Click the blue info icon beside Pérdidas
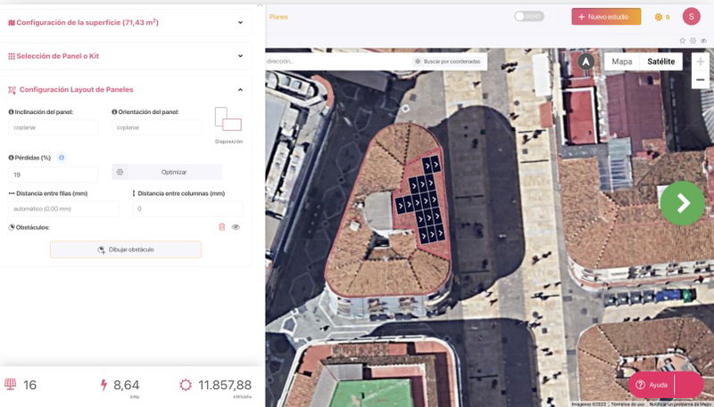714x407 pixels. [x=62, y=158]
